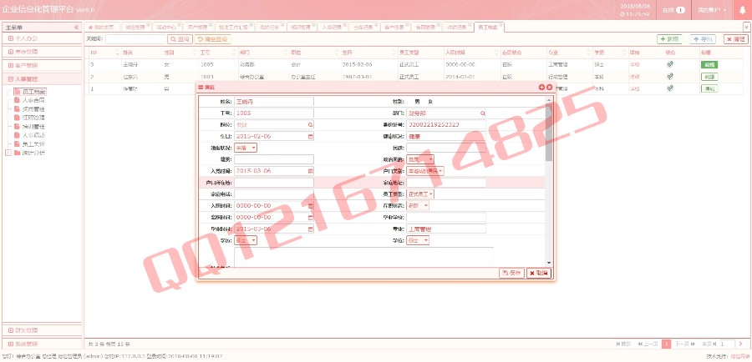Collapse the 主菜单 sidebar with the chevron
The image size is (752, 362).
(76, 28)
